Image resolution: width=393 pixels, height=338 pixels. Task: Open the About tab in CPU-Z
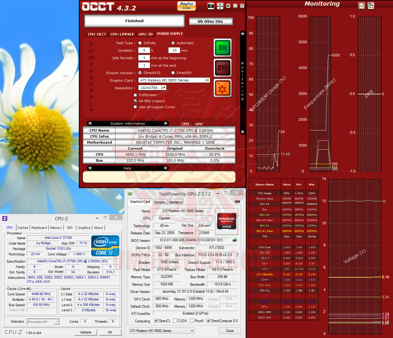[98, 228]
